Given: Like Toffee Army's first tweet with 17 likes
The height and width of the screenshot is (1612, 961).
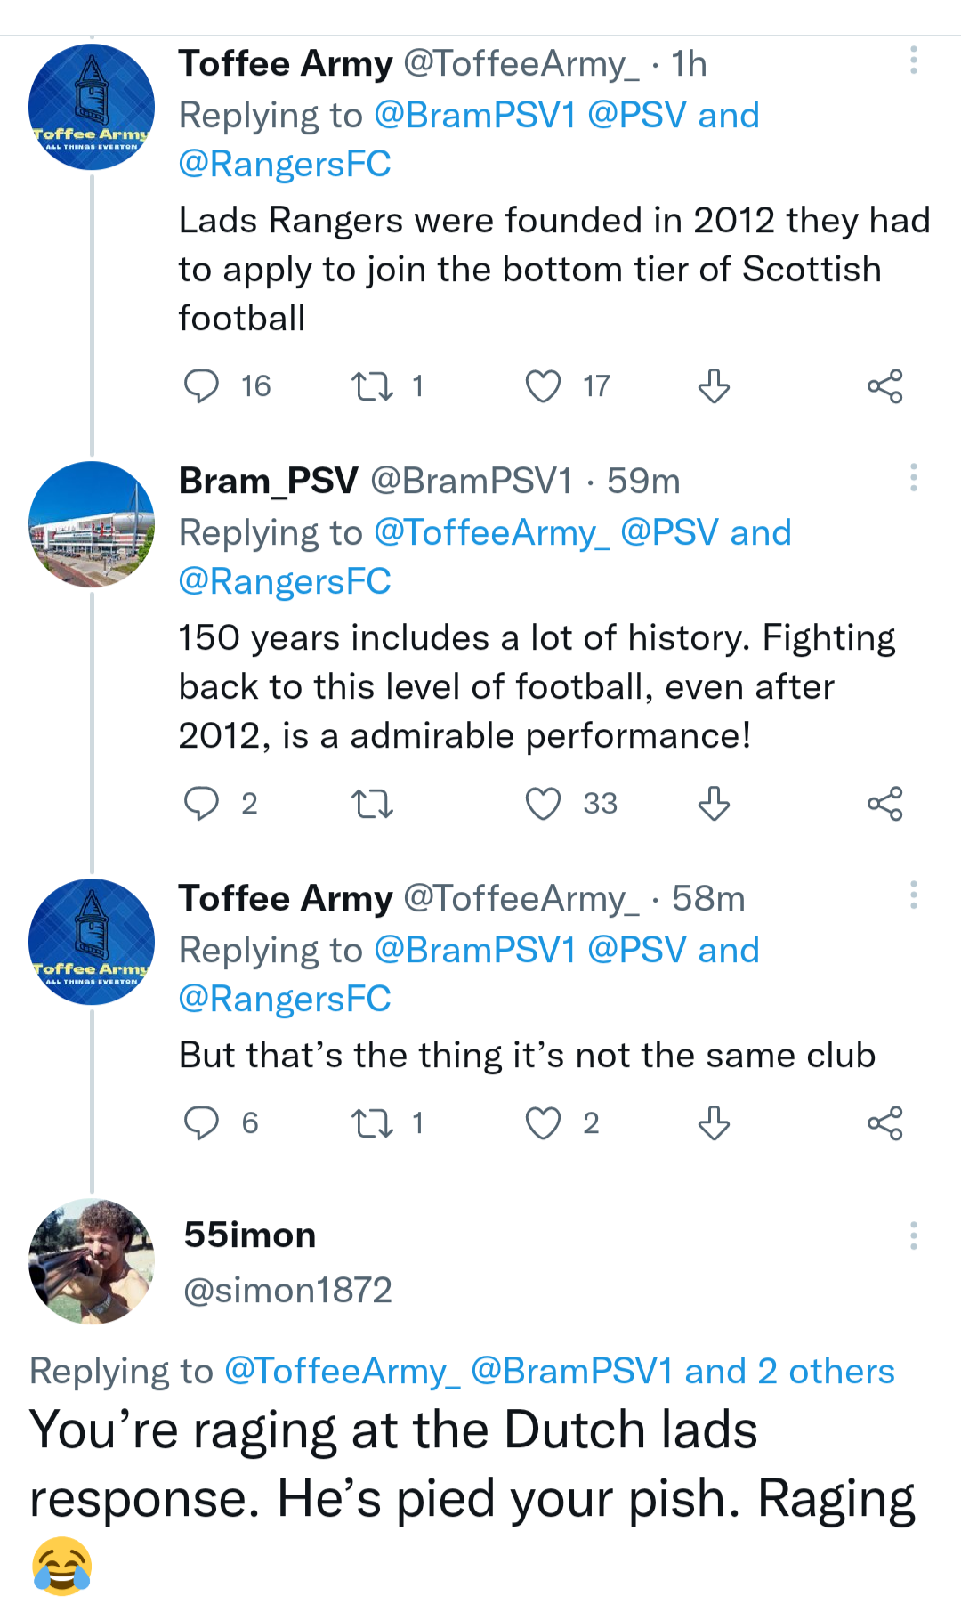Looking at the screenshot, I should (x=543, y=386).
